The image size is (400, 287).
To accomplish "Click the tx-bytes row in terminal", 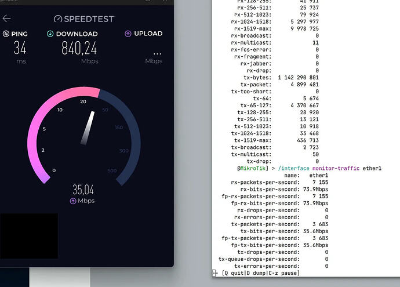I will [x=281, y=78].
